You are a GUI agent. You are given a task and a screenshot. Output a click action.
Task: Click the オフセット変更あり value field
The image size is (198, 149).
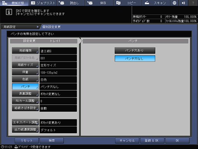(x=58, y=123)
